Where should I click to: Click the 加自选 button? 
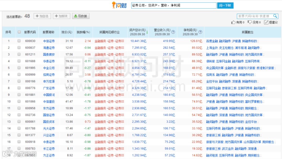[x=42, y=16]
